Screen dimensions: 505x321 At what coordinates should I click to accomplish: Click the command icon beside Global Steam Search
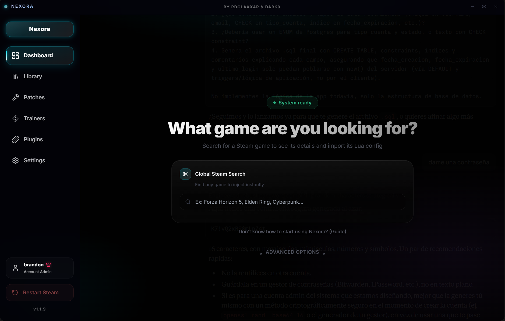pos(185,174)
